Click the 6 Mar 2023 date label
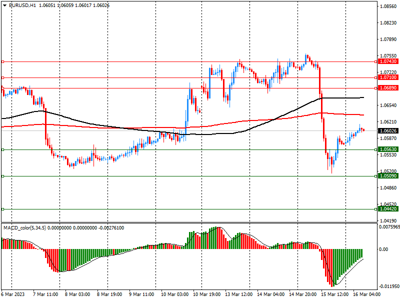The width and height of the screenshot is (400, 300). (x=13, y=294)
